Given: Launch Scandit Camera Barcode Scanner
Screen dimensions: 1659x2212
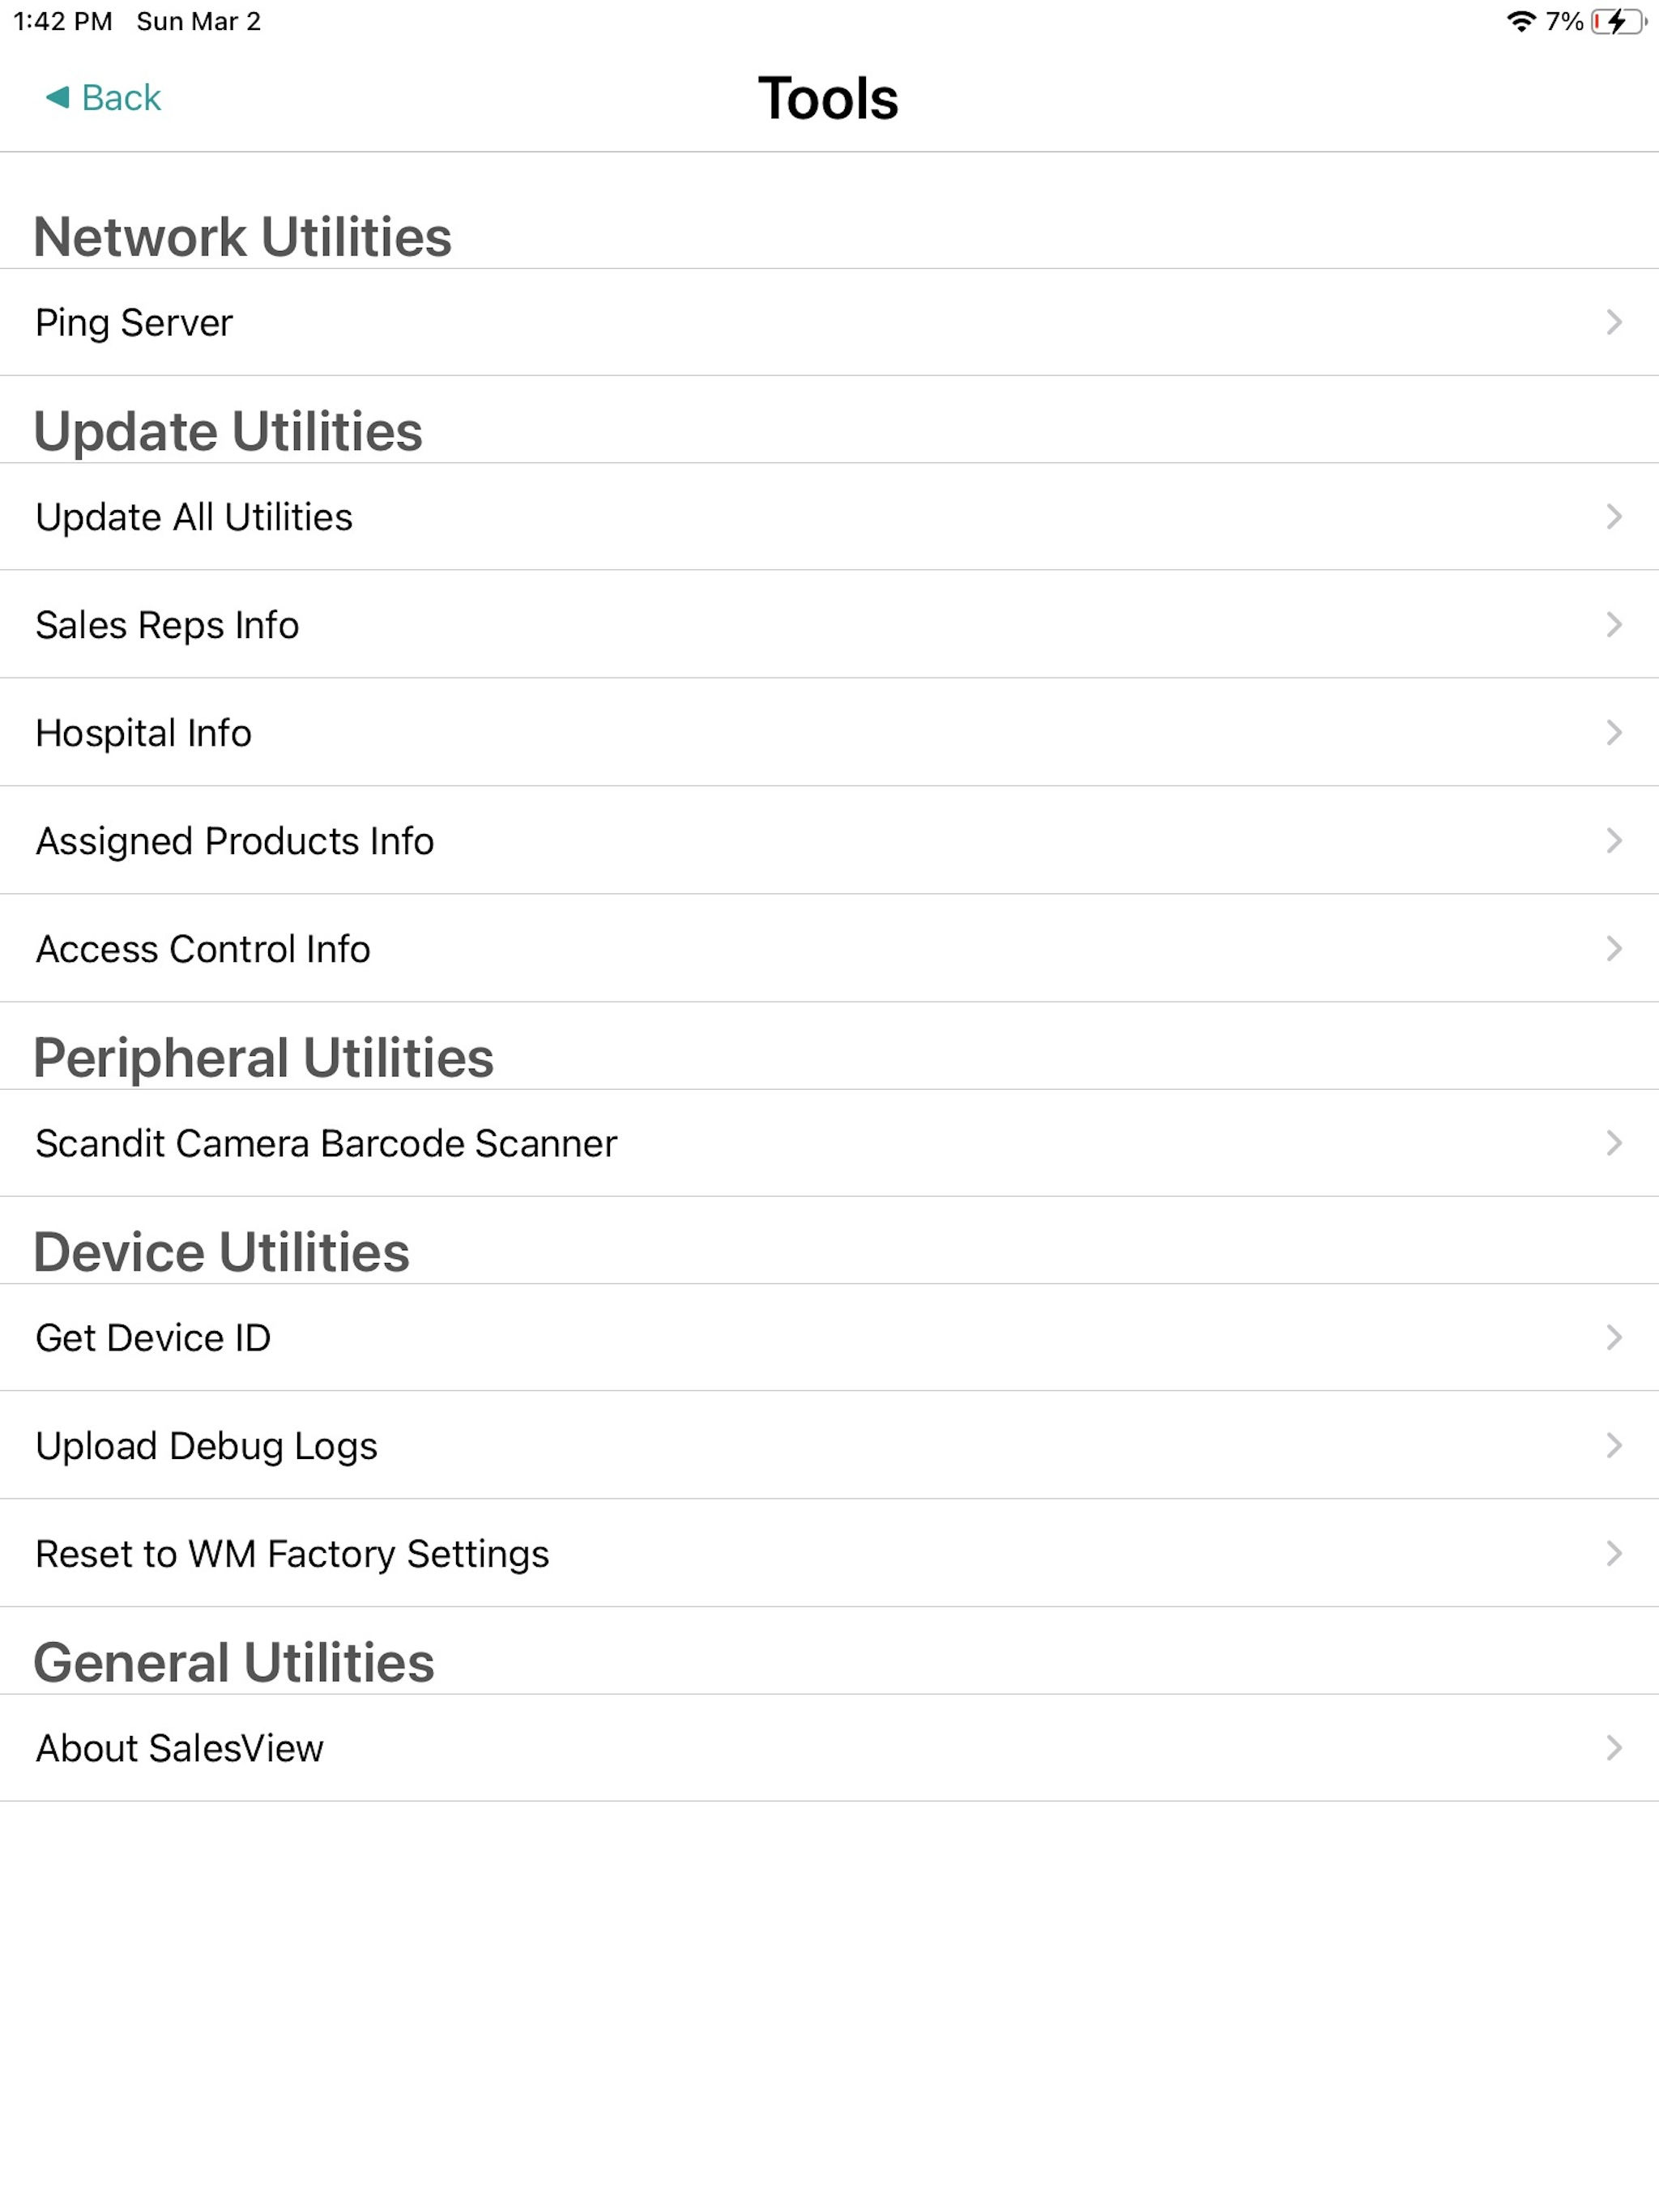Looking at the screenshot, I should pyautogui.click(x=829, y=1143).
